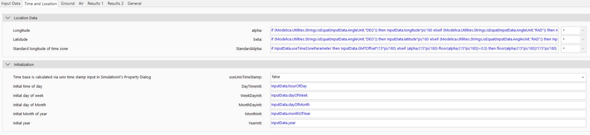Edit the beta latitude expression field
Image resolution: width=590 pixels, height=135 pixels.
[414, 39]
